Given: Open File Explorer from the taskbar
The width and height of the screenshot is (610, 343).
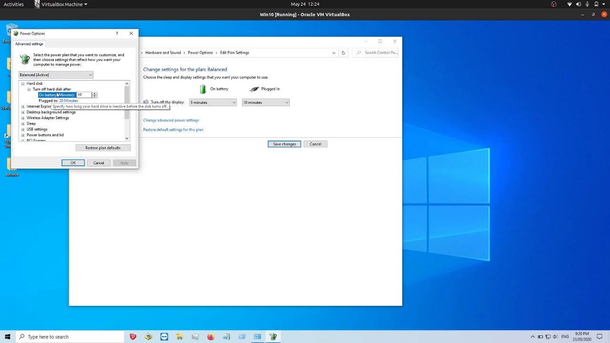Looking at the screenshot, I should click(x=180, y=337).
